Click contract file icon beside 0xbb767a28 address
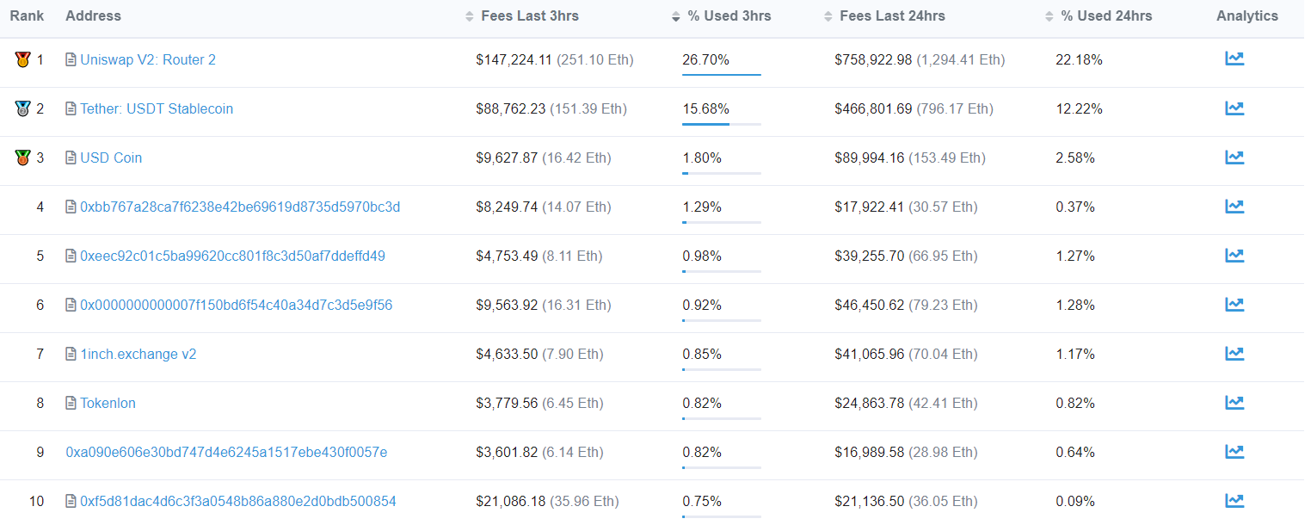This screenshot has height=525, width=1311. coord(71,207)
